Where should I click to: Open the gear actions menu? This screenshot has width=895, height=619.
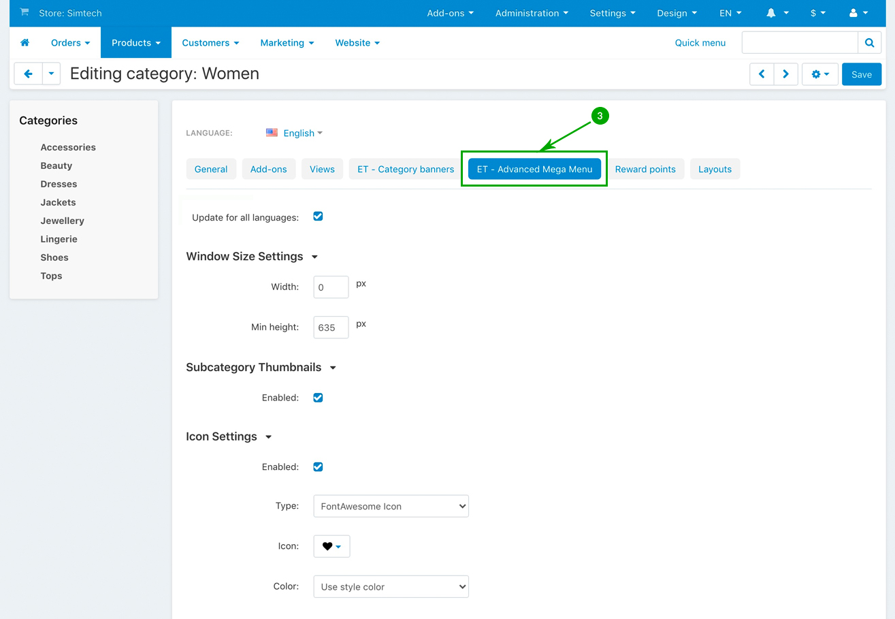[819, 74]
